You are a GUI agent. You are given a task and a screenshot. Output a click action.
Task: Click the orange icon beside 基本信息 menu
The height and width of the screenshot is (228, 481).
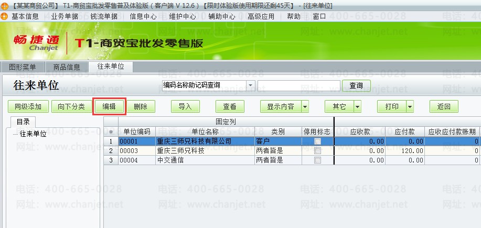click(4, 16)
